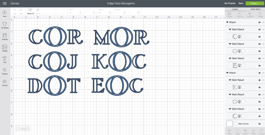Open the Templates panel
This screenshot has height=135, width=265.
[x=5, y=24]
